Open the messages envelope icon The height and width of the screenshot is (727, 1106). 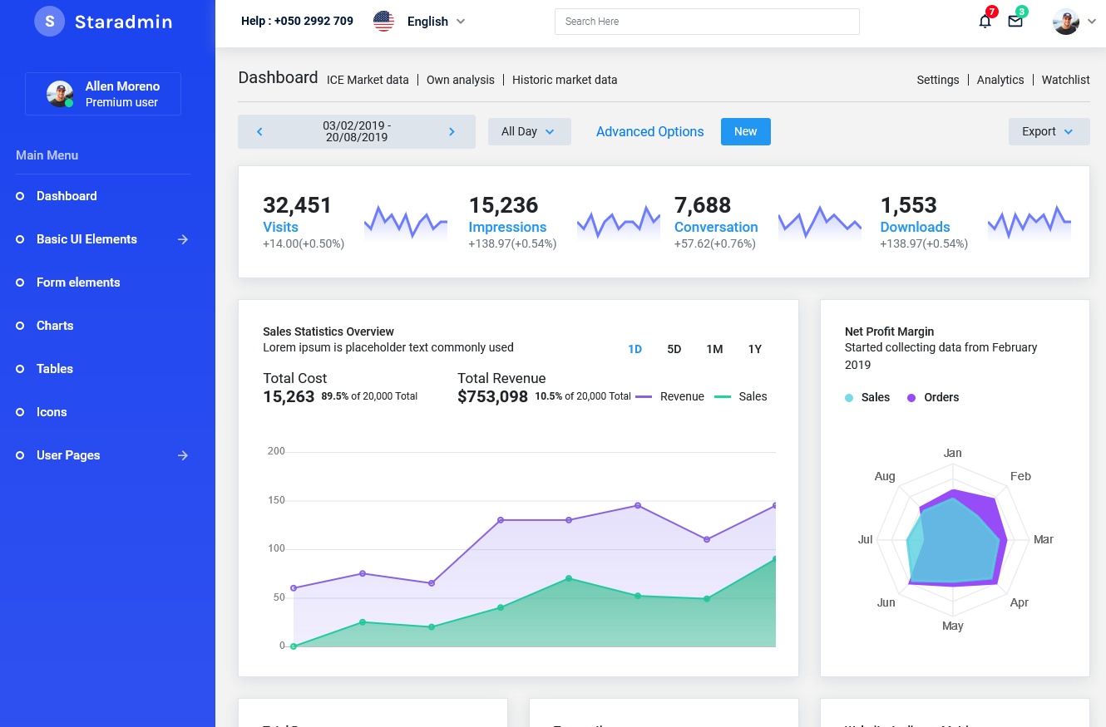1015,22
